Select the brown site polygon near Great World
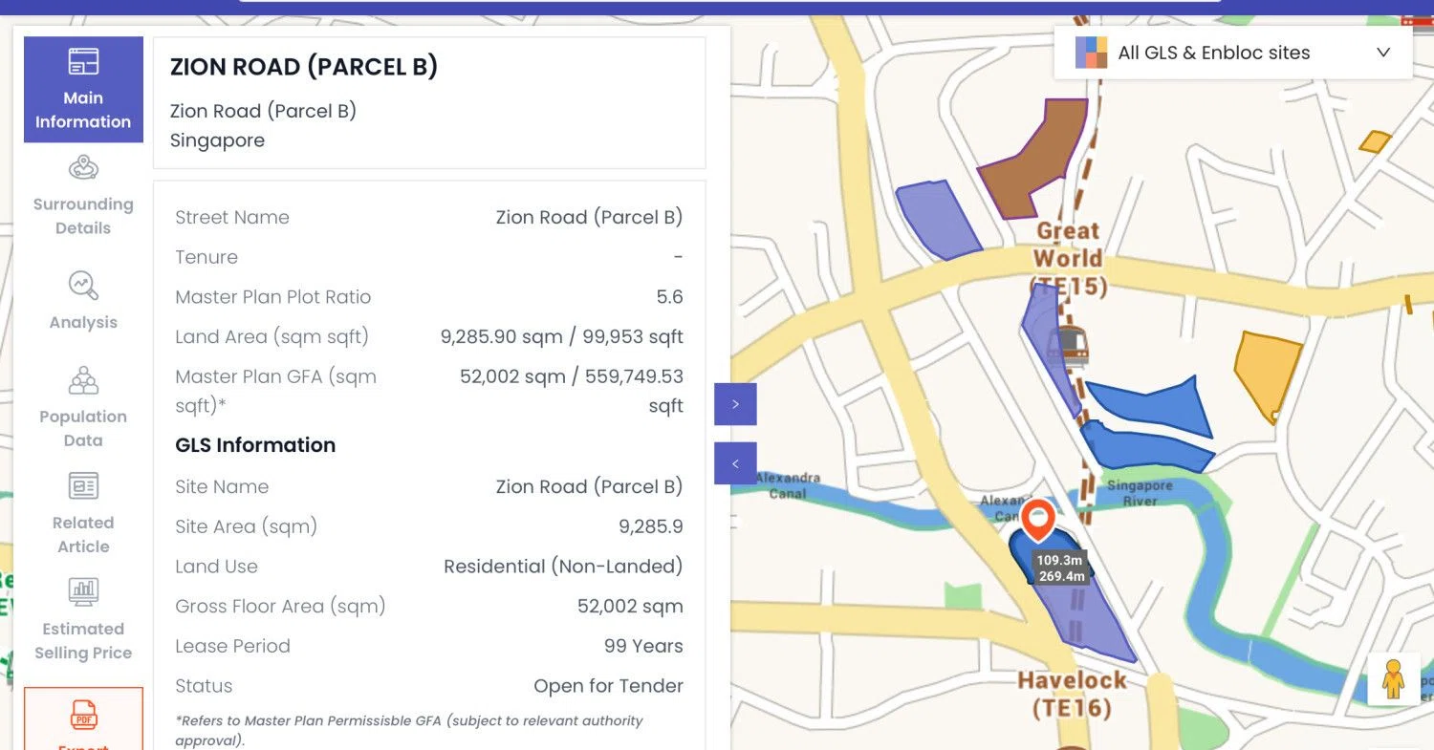Screen dimensions: 1434x750 coord(1033,158)
